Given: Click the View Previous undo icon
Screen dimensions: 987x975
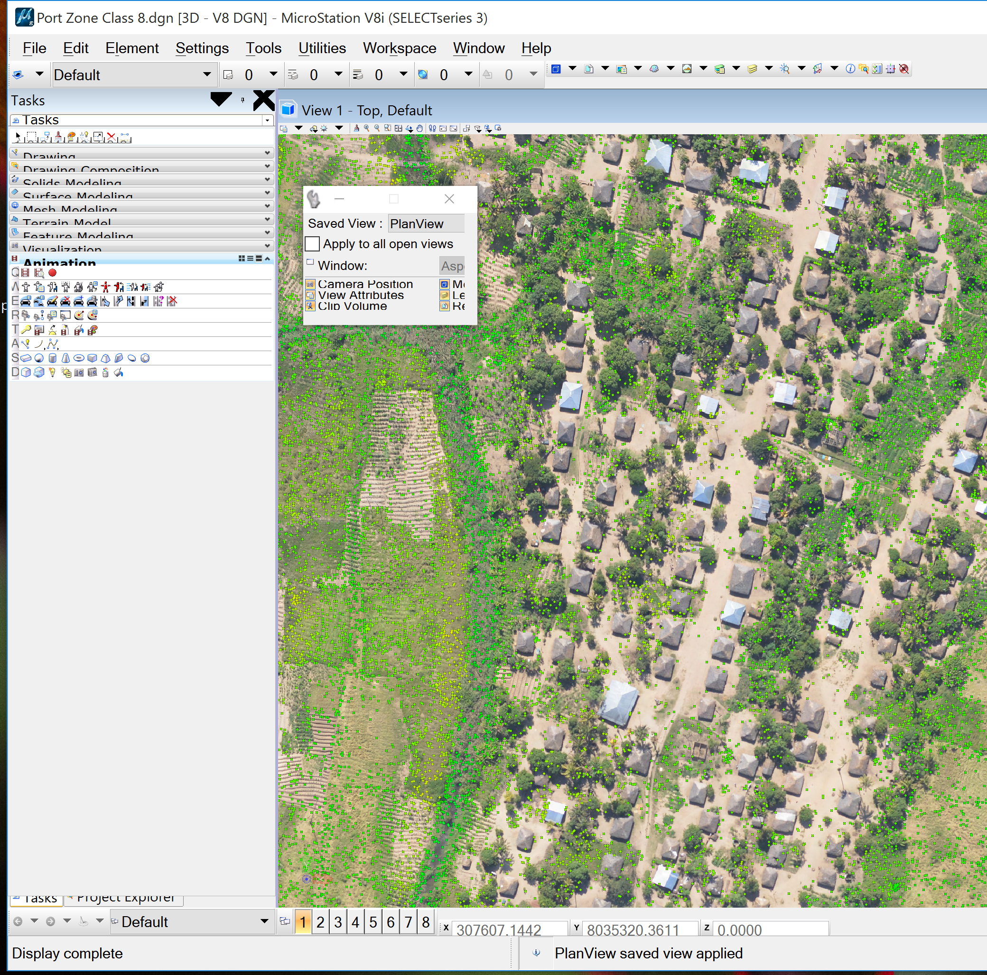Looking at the screenshot, I should click(443, 128).
